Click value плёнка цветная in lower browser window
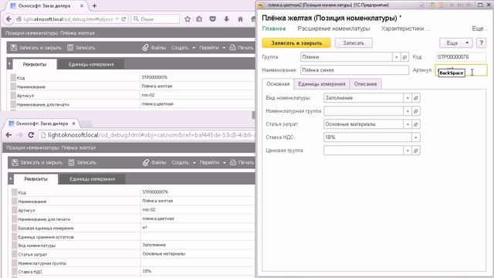The width and height of the screenshot is (494, 278). pyautogui.click(x=157, y=219)
